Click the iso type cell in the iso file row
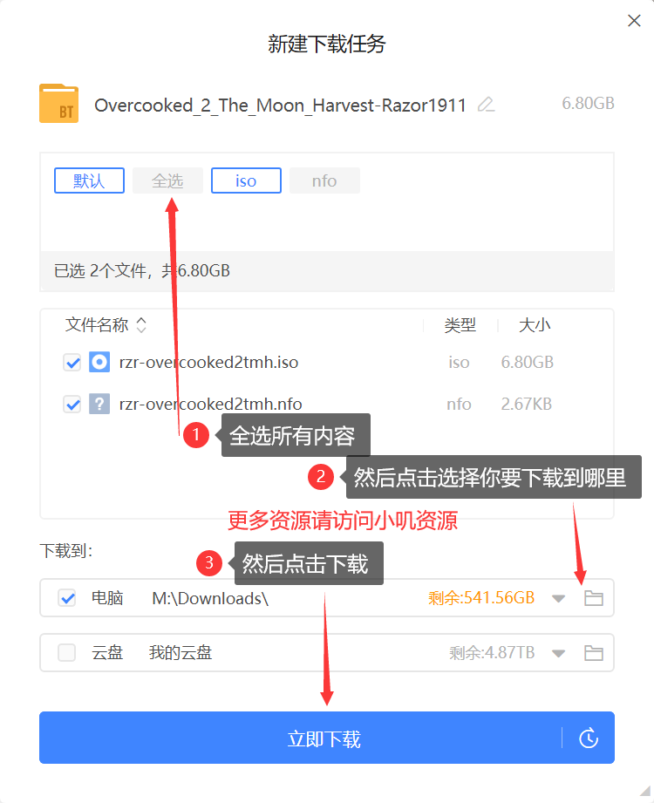 tap(459, 362)
